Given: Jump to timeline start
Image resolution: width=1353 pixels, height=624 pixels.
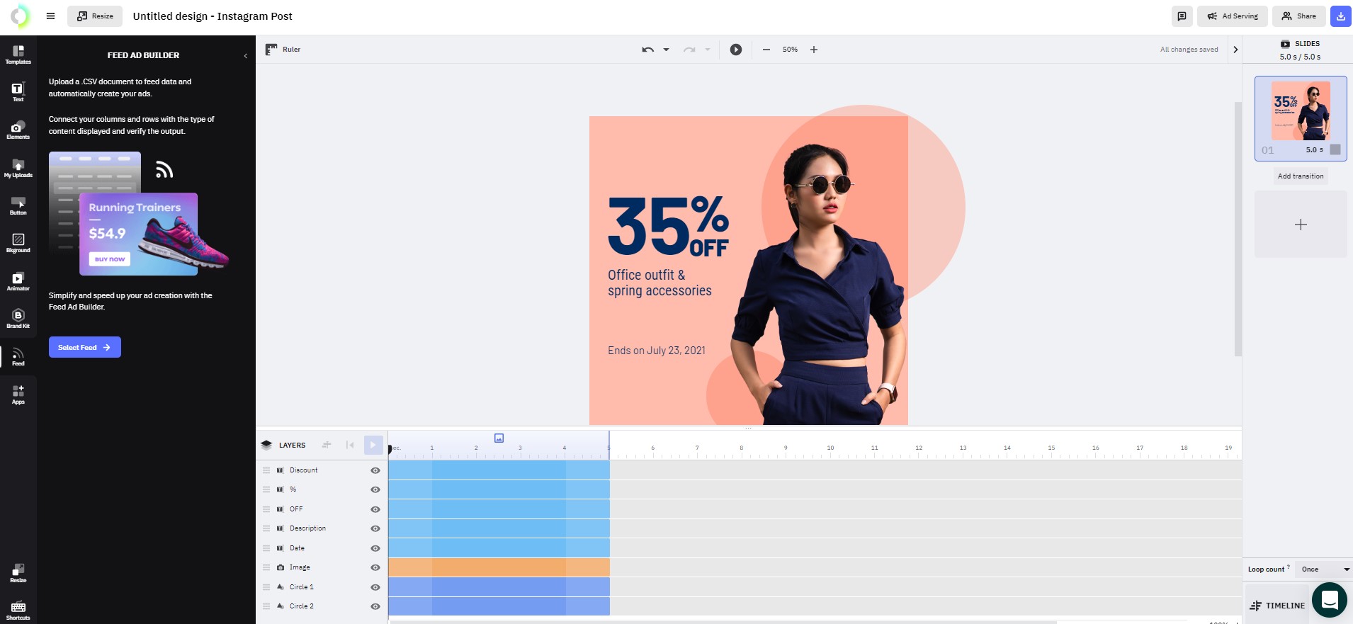Looking at the screenshot, I should tap(350, 445).
